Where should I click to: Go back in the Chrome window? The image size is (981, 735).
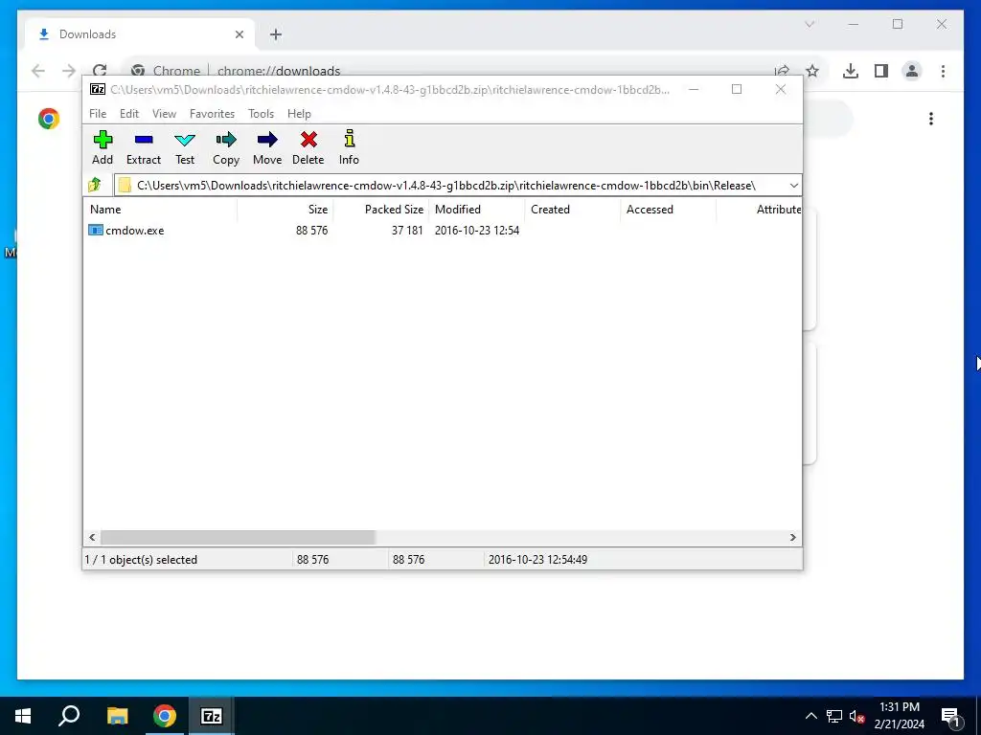(38, 71)
